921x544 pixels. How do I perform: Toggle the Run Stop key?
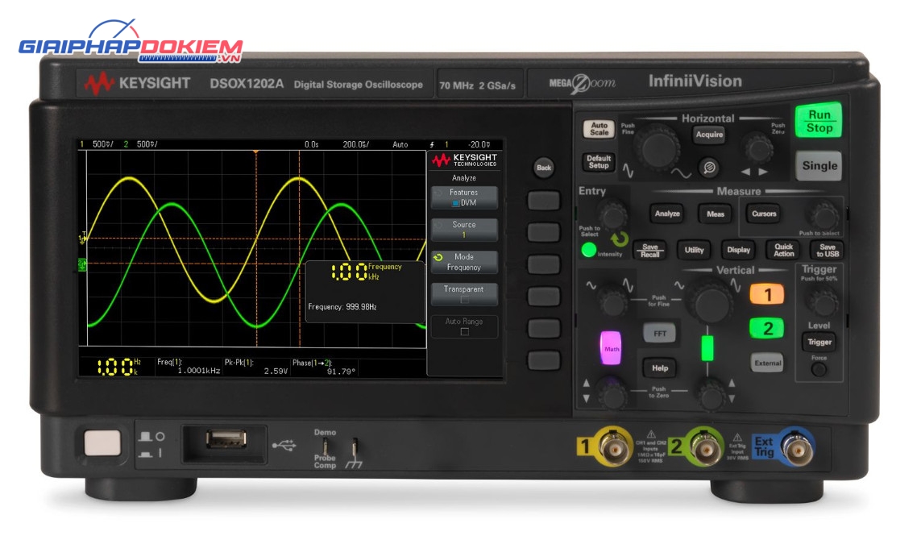819,121
